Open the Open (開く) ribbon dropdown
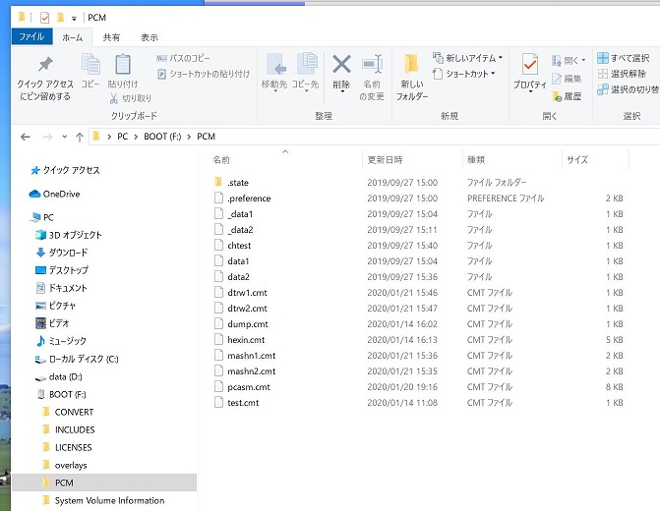Screen dimensions: 660x511 tap(569, 61)
